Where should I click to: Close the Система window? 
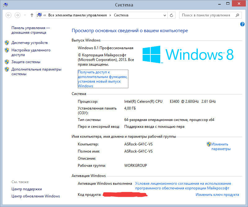click(239, 3)
